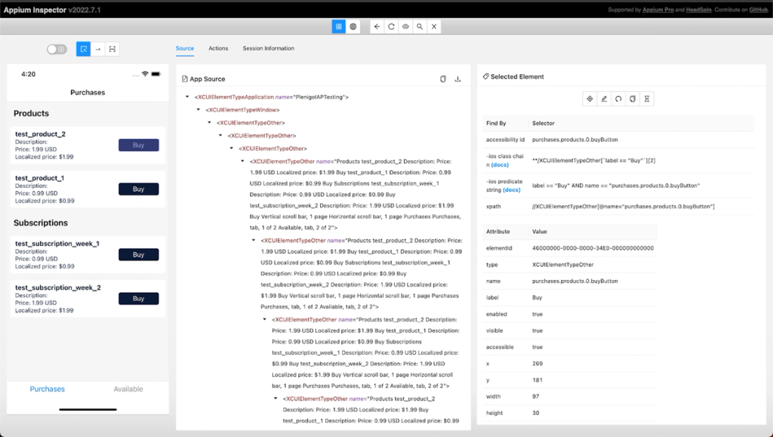Click the type value XCUIElementTypeOther

pos(563,265)
